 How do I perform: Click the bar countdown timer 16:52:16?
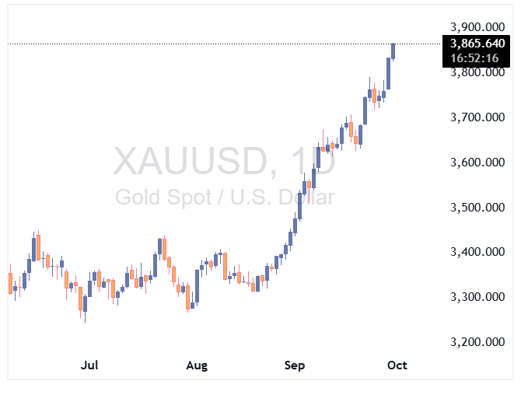[x=476, y=58]
